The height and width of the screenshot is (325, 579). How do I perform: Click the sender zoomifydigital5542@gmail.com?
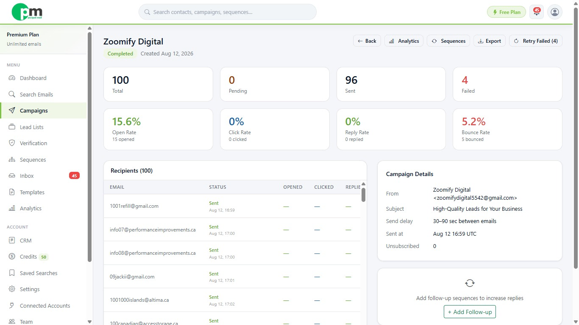coord(475,198)
